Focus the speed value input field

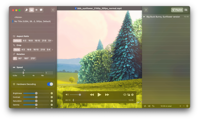[49, 73]
